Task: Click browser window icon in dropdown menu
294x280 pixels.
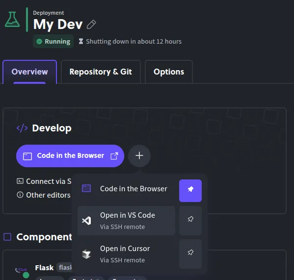Action: (x=86, y=188)
